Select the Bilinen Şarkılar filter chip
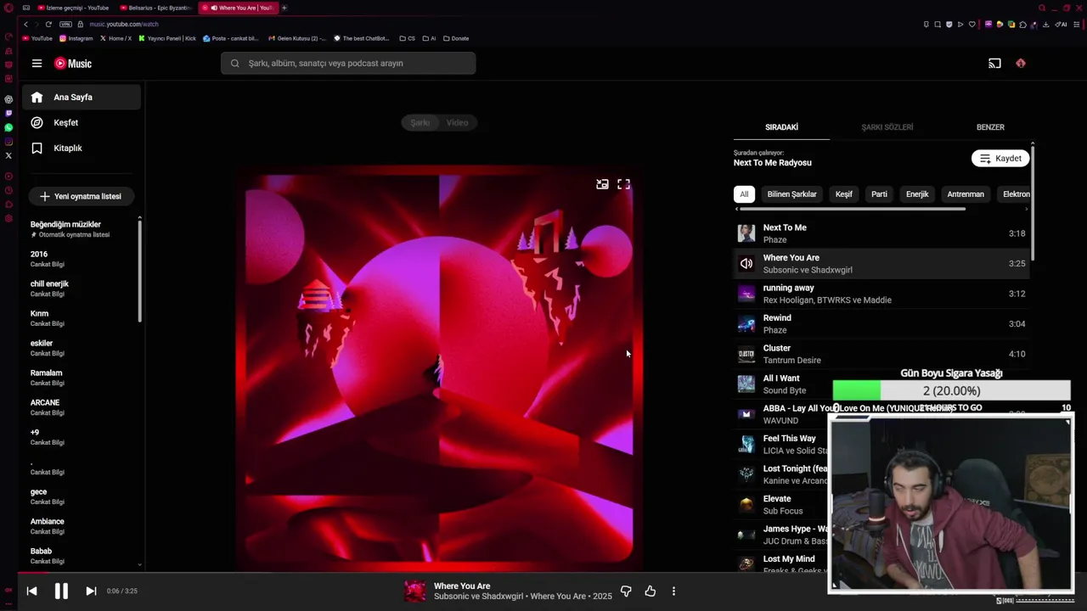 click(791, 194)
